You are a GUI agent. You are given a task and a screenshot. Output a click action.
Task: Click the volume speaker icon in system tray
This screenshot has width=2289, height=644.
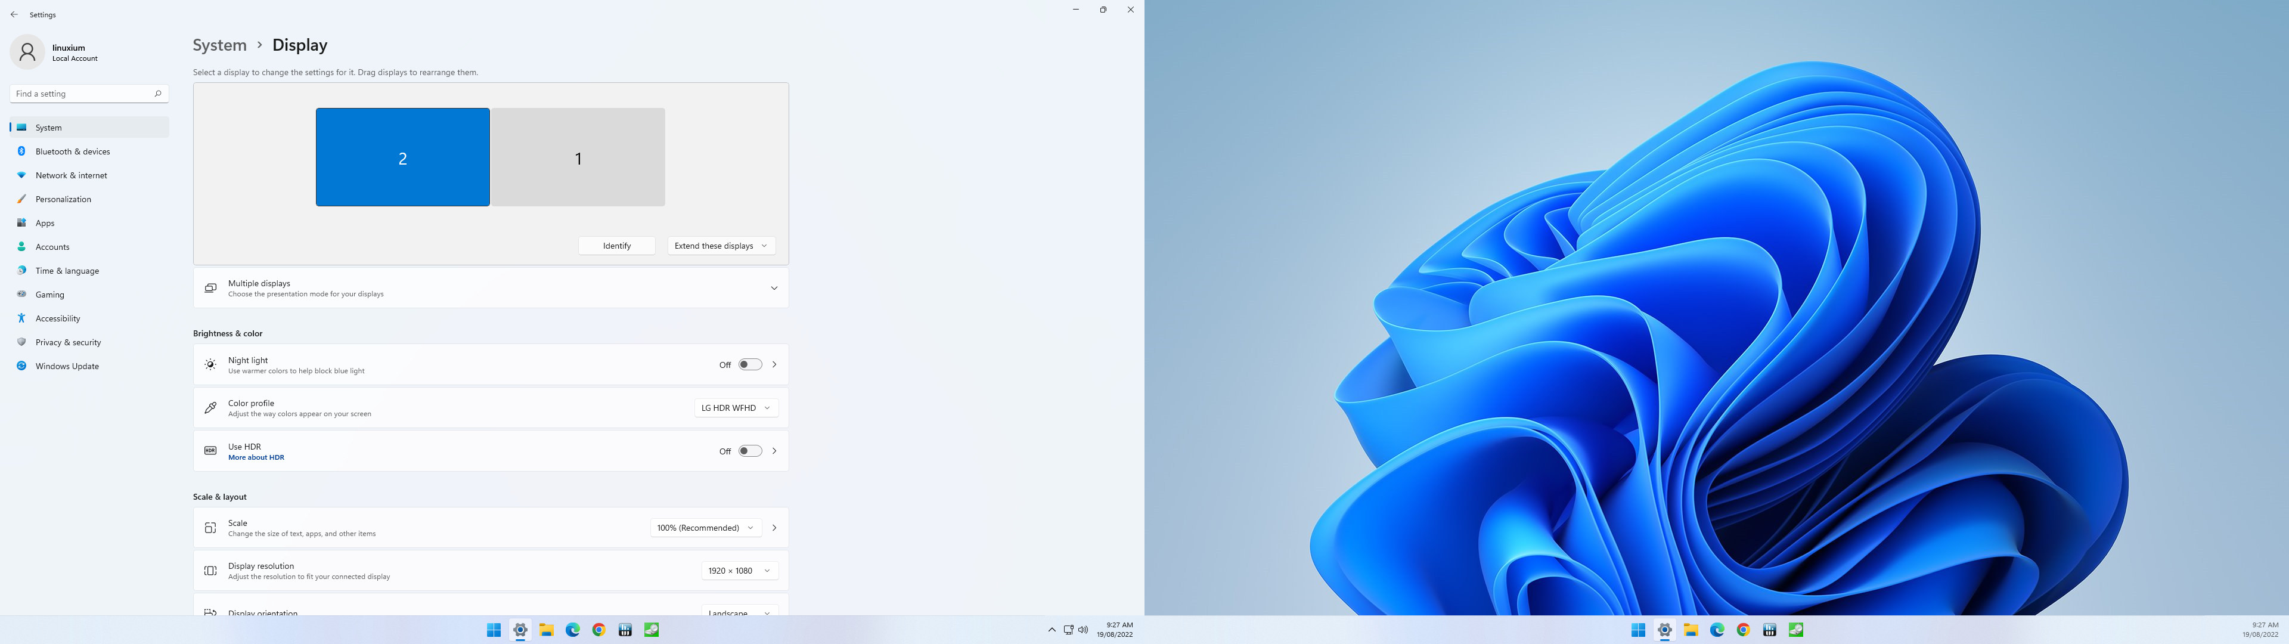[x=1083, y=630]
